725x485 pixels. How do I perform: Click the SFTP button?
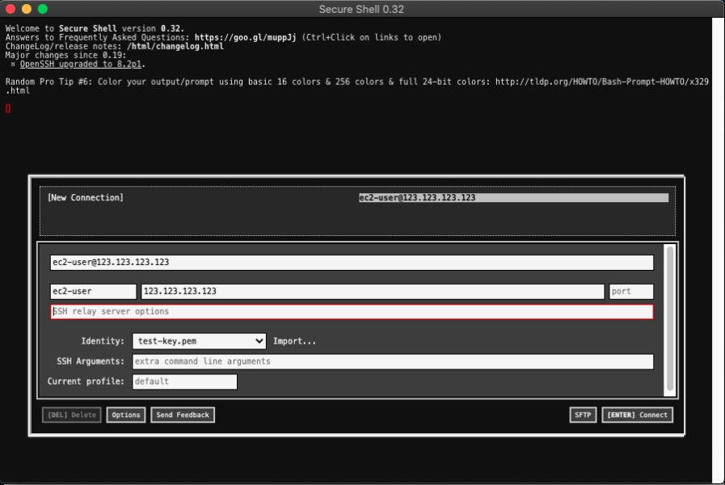tap(583, 415)
